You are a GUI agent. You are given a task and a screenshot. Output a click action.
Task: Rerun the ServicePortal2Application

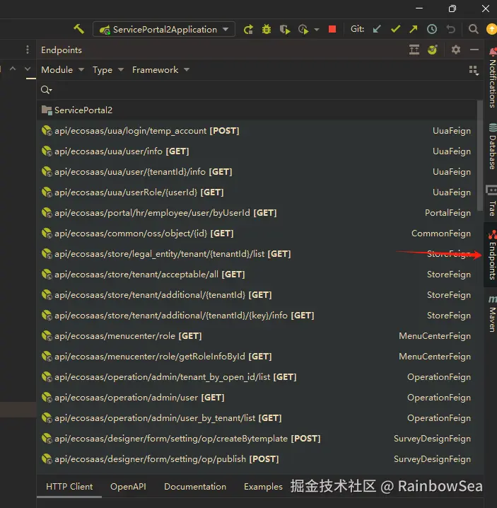(x=248, y=29)
